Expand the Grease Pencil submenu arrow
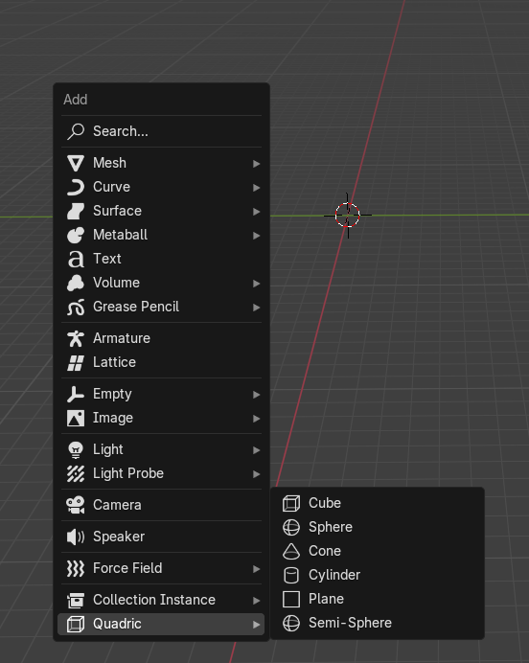 pos(256,308)
